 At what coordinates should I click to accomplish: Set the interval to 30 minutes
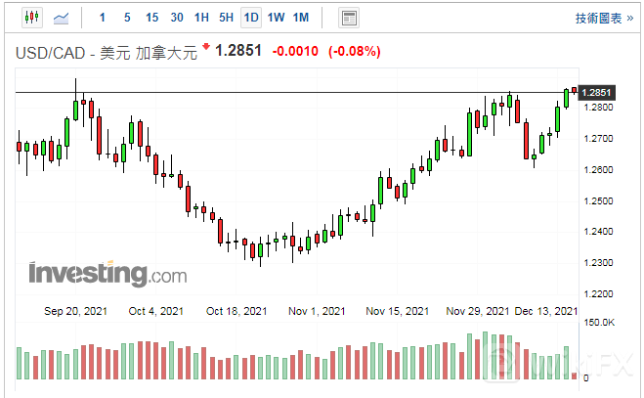pos(176,18)
